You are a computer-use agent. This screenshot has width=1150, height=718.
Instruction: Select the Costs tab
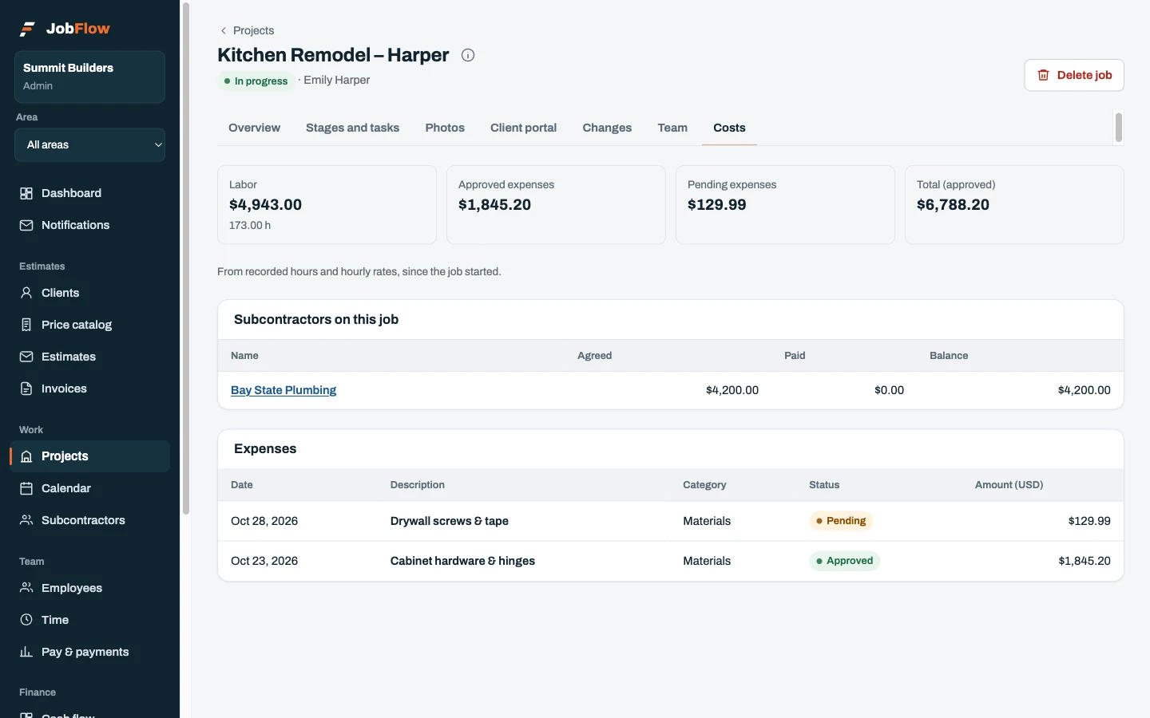coord(729,128)
